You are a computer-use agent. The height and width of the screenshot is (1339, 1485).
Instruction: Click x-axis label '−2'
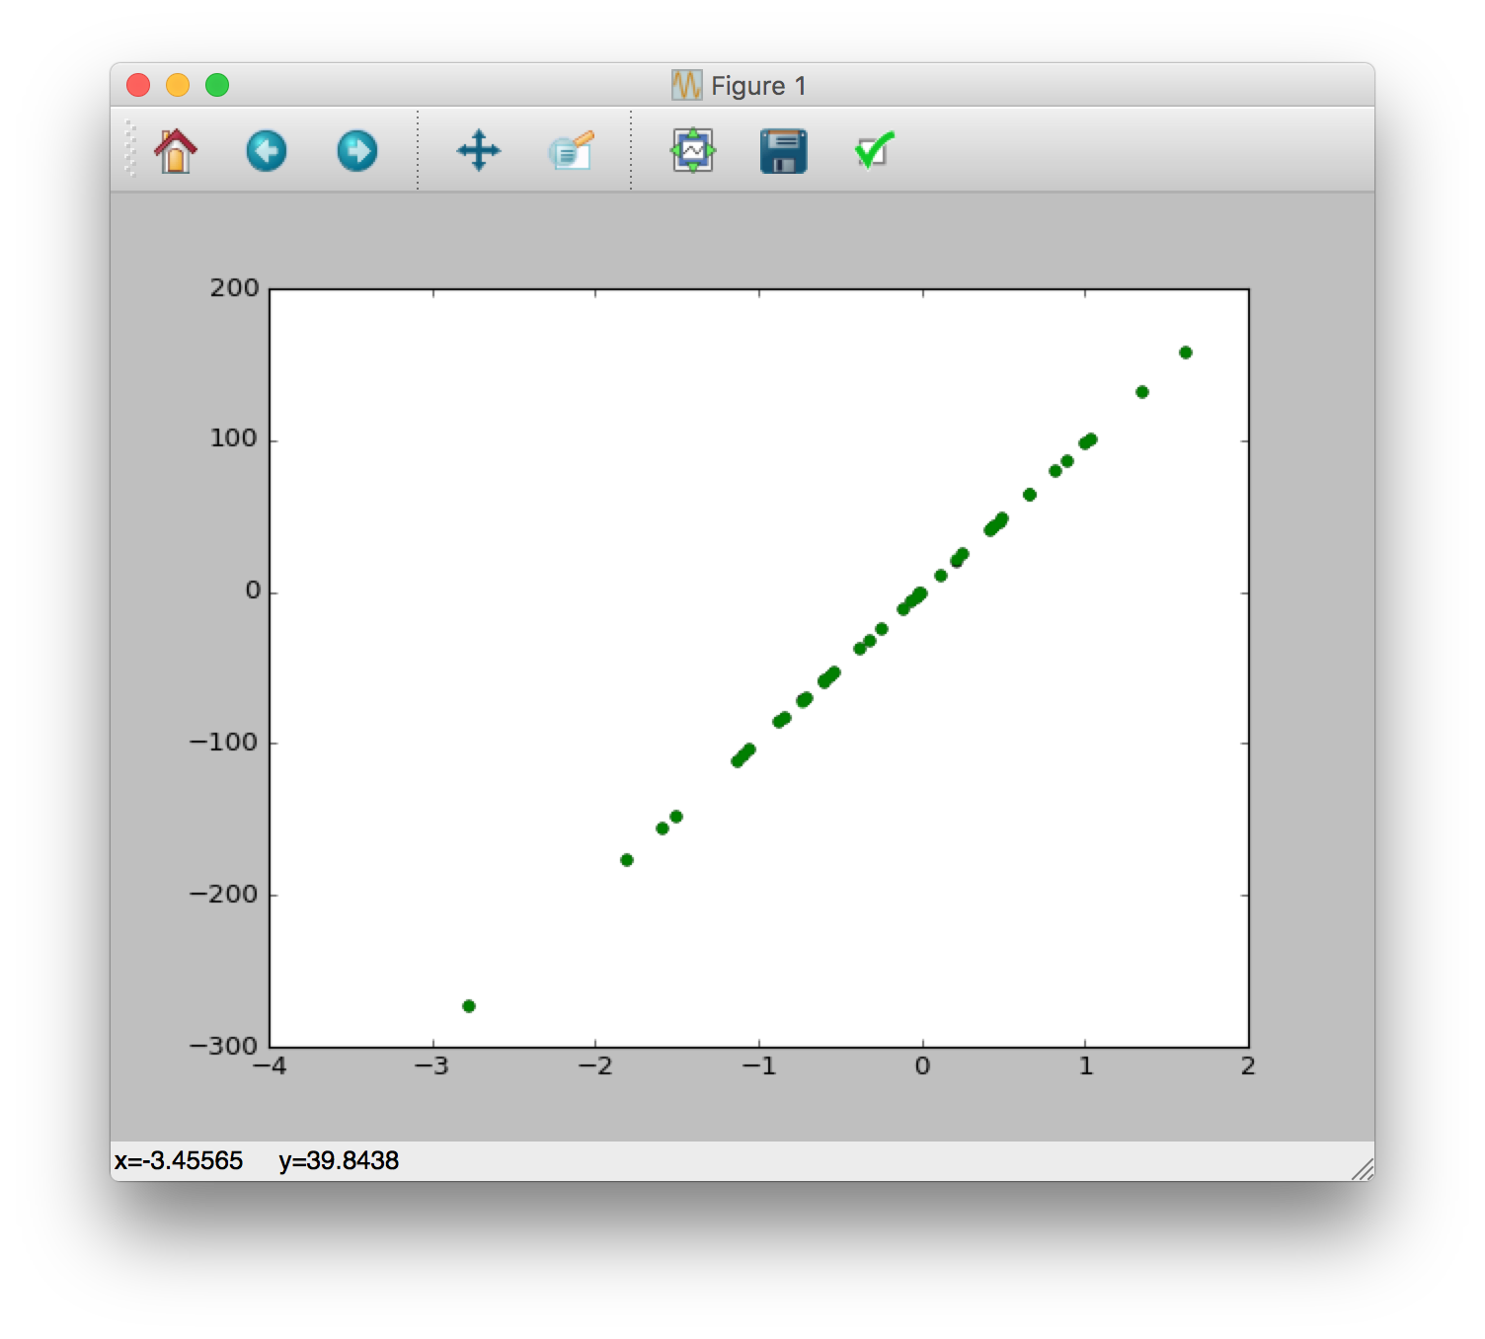[x=595, y=1066]
